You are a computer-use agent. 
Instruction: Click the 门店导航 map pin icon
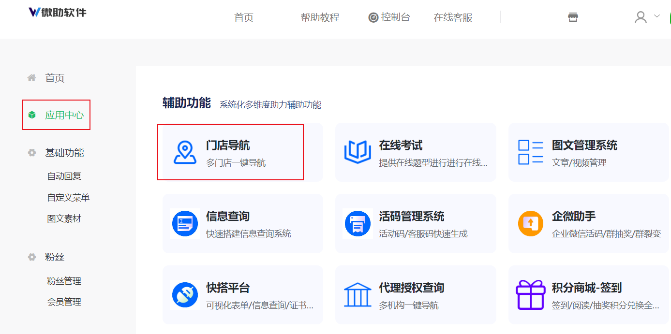(185, 153)
